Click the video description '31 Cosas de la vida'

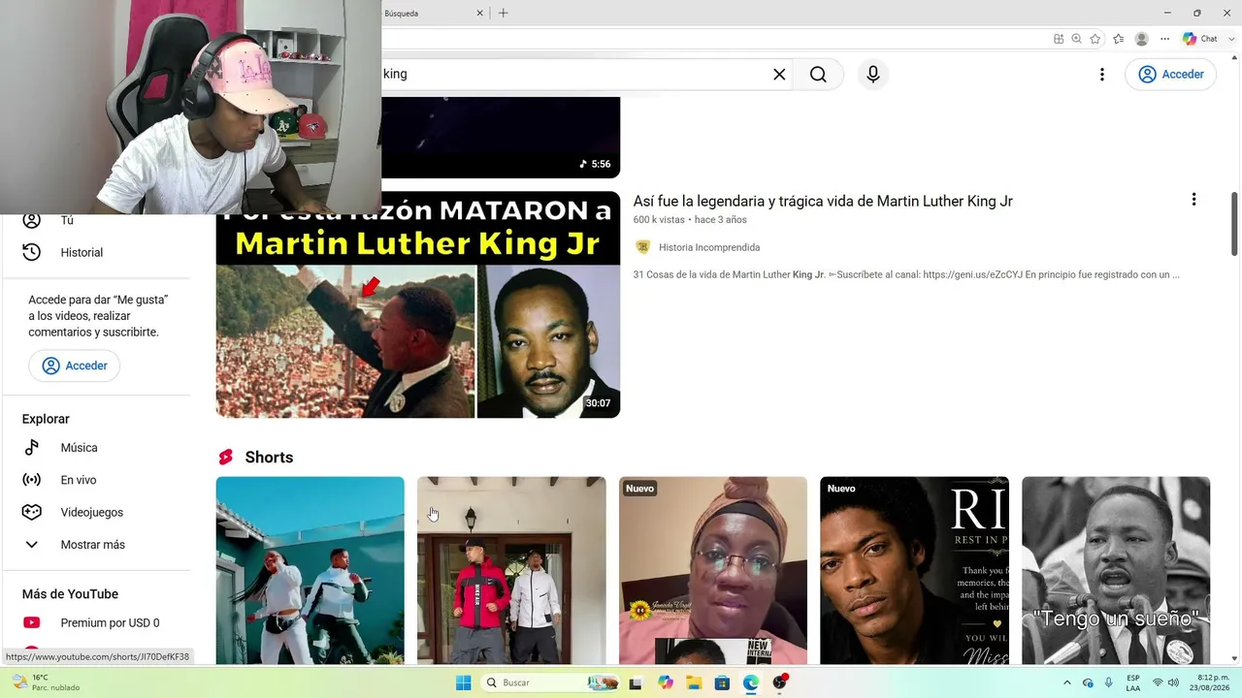(906, 274)
